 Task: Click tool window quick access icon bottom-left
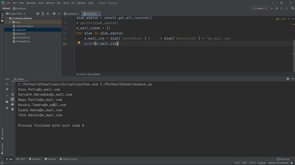[2, 163]
